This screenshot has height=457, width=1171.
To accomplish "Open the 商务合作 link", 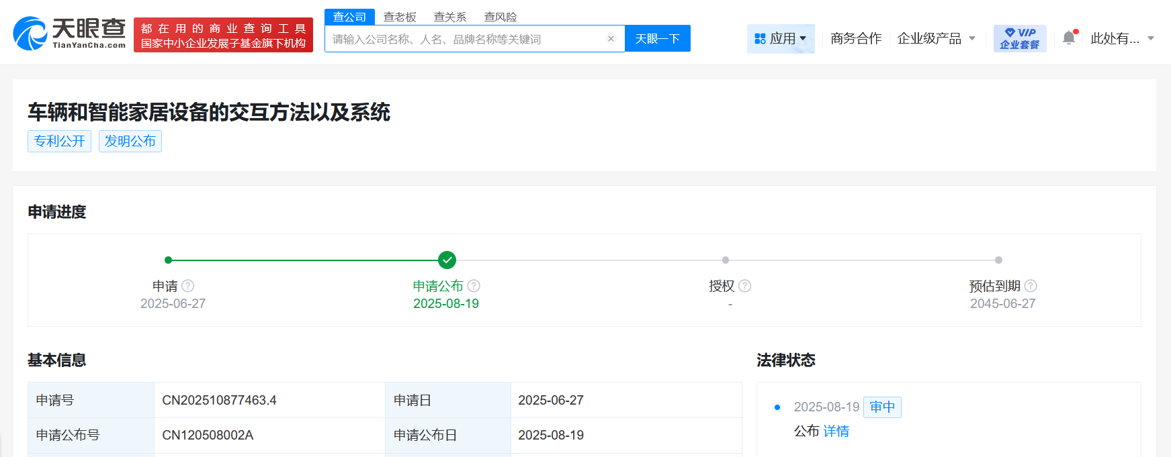I will coord(855,39).
